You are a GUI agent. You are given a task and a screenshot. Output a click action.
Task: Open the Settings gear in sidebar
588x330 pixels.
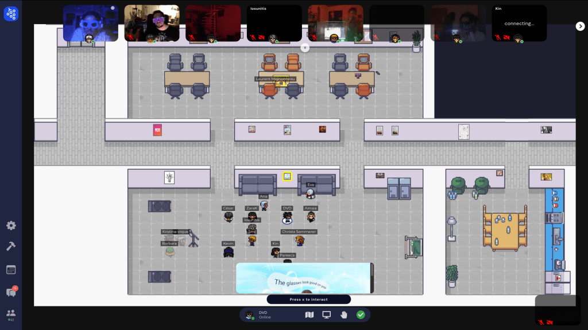tap(11, 226)
